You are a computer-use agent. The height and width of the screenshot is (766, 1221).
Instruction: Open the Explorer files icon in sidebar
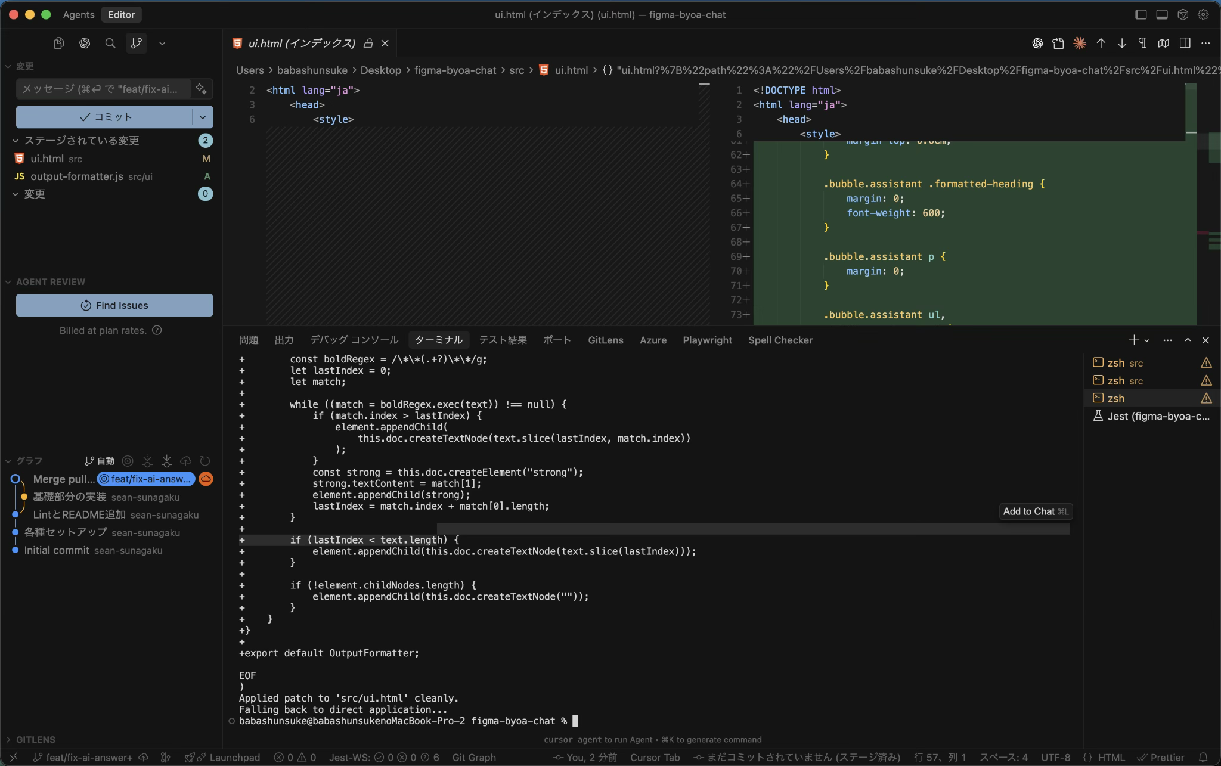pyautogui.click(x=58, y=43)
